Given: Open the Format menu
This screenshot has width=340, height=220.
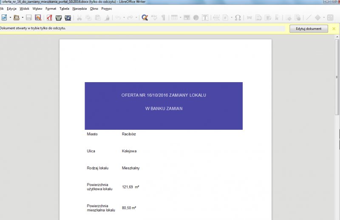Looking at the screenshot, I should coord(51,9).
